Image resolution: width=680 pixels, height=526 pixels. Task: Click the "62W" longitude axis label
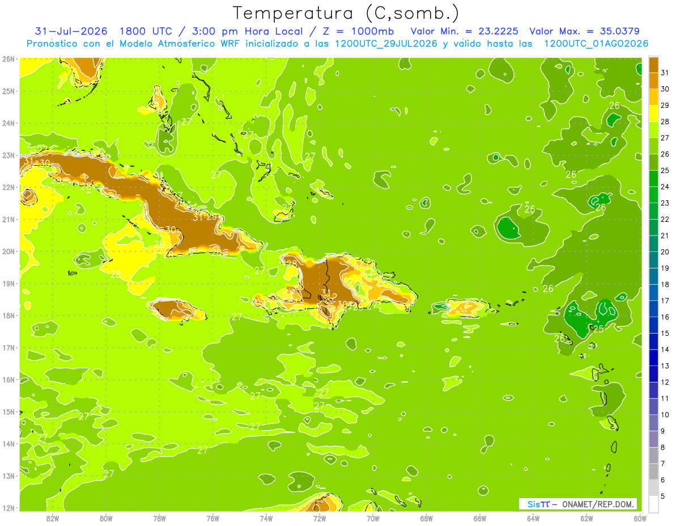tap(586, 518)
